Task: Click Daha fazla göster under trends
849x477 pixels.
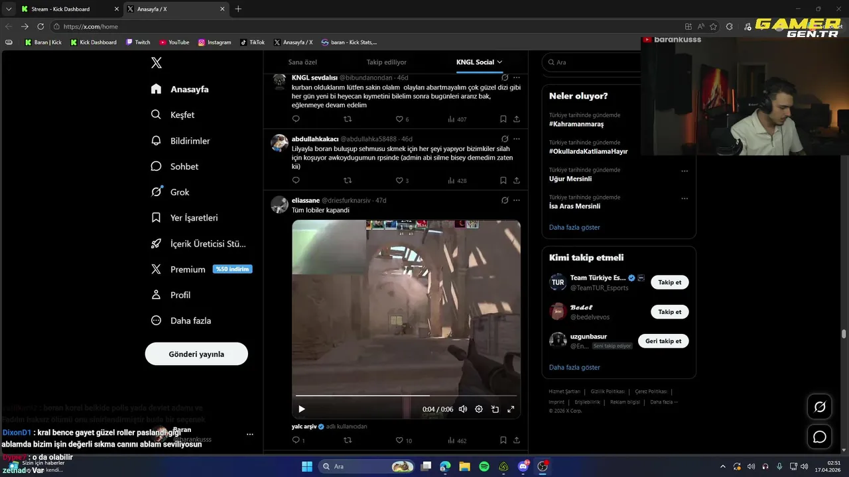Action: [574, 227]
